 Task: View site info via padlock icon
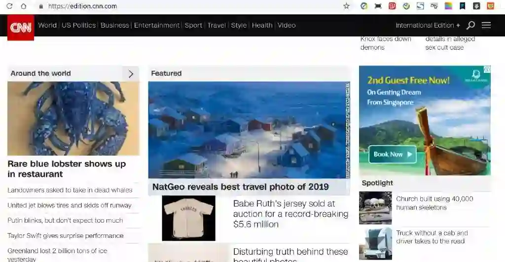41,6
